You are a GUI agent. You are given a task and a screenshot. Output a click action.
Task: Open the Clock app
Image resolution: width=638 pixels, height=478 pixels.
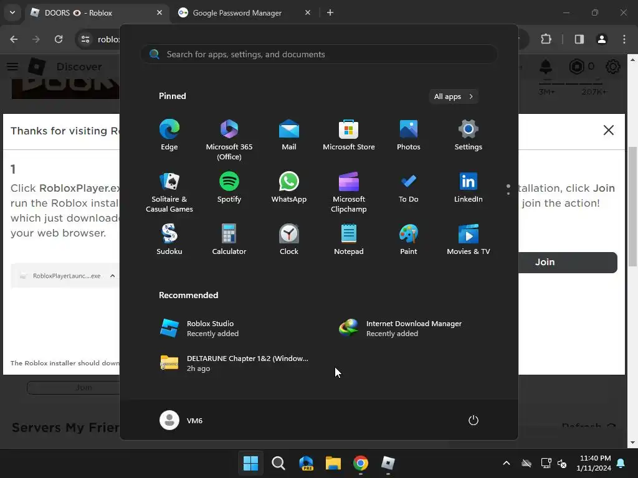coord(289,240)
